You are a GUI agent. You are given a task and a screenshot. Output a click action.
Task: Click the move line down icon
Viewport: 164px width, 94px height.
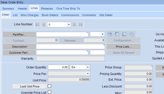pos(124,34)
